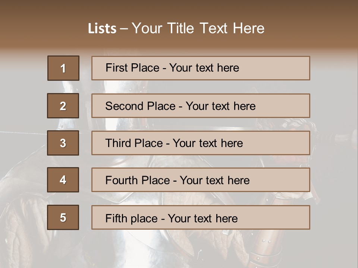Click the bold word "Lists" in title
Screen dimensions: 358x268
[102, 29]
